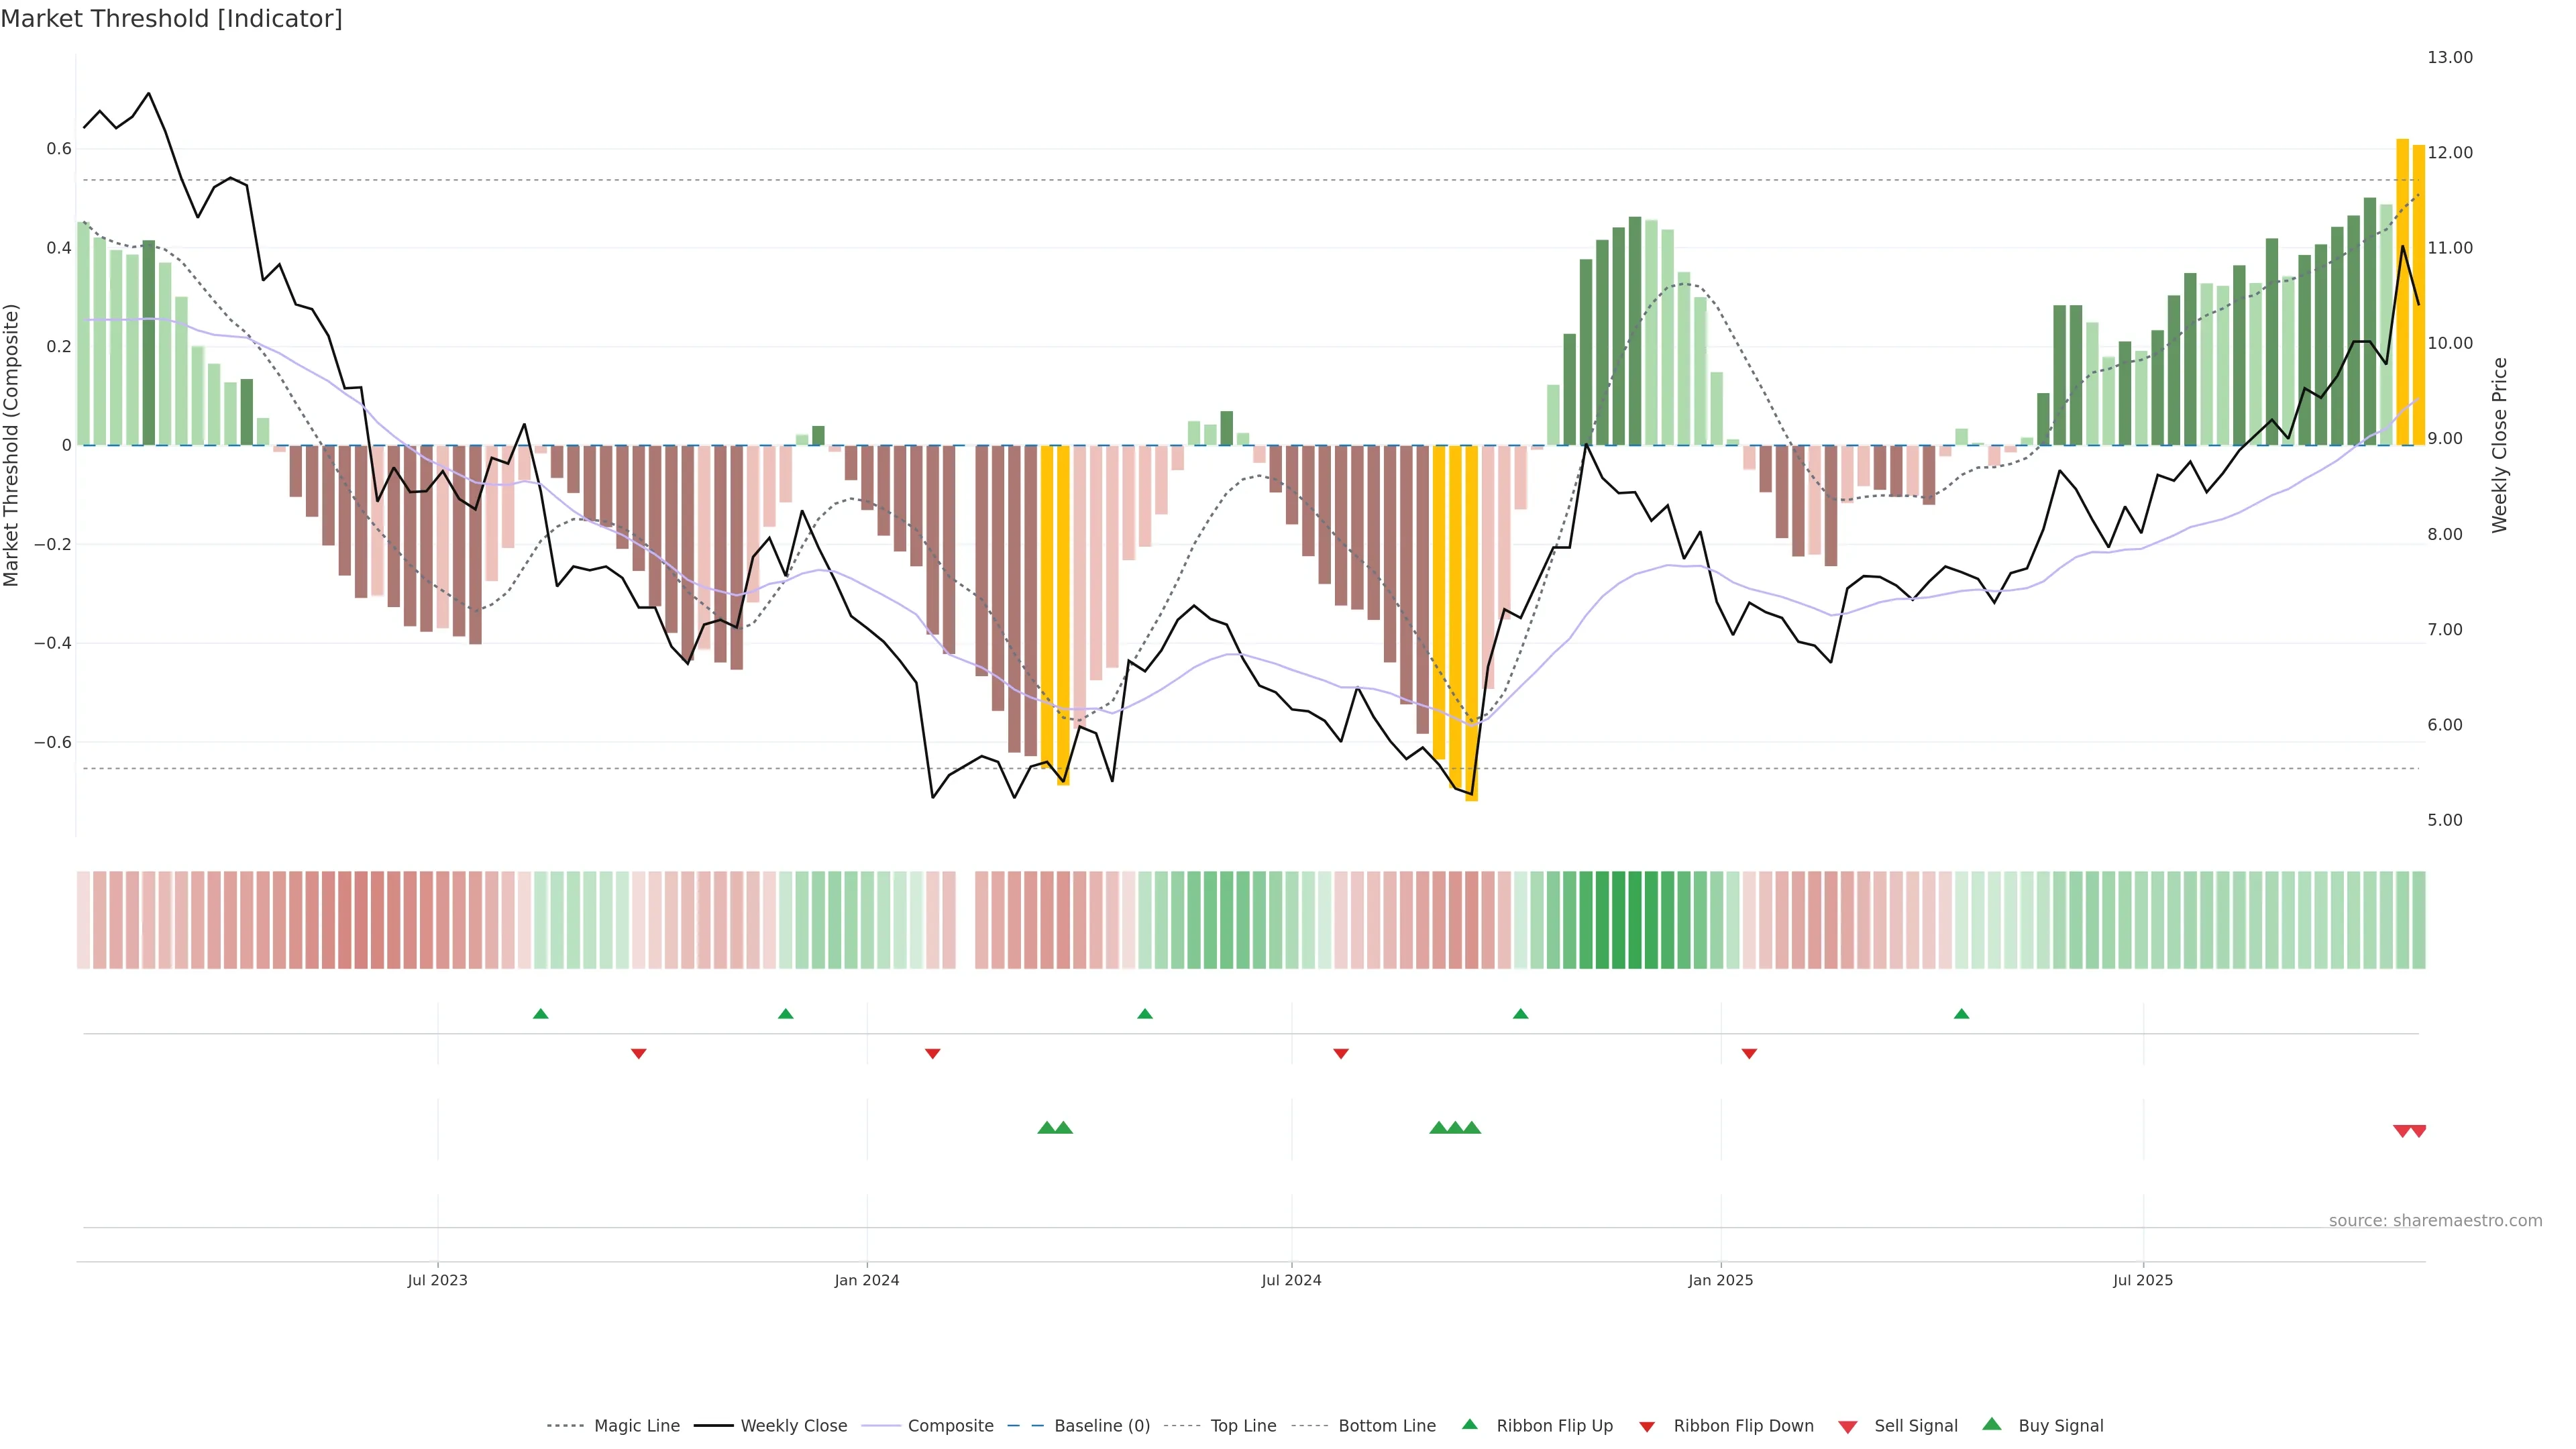Viewport: 2576px width, 1449px height.
Task: Click the last green flip-up marker before Jul 2025
Action: (1961, 1014)
